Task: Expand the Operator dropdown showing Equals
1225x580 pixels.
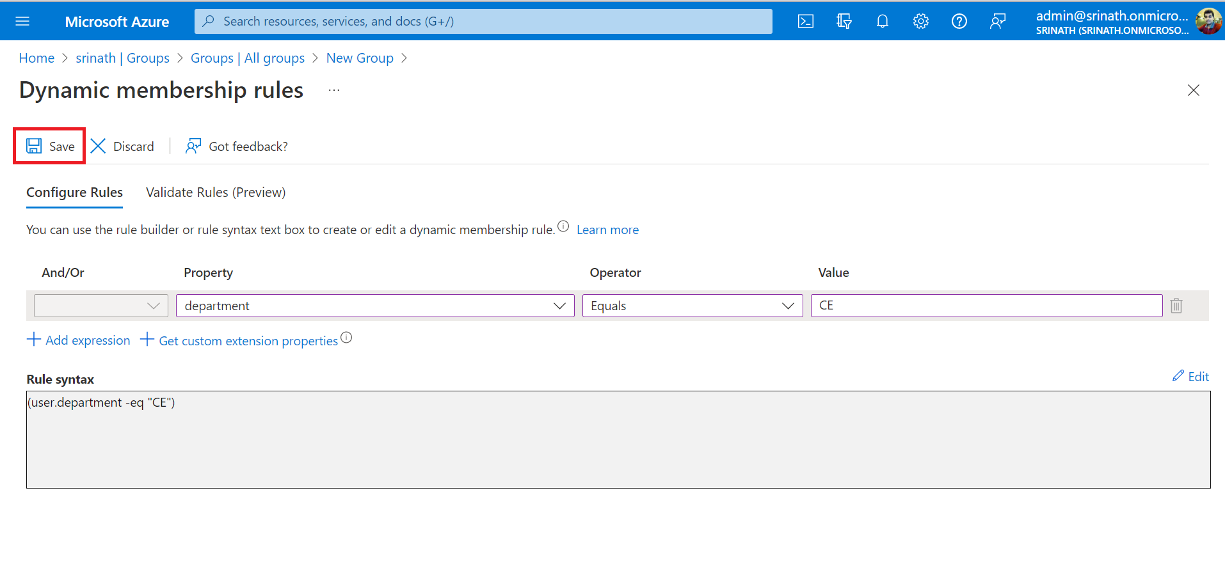Action: tap(692, 306)
